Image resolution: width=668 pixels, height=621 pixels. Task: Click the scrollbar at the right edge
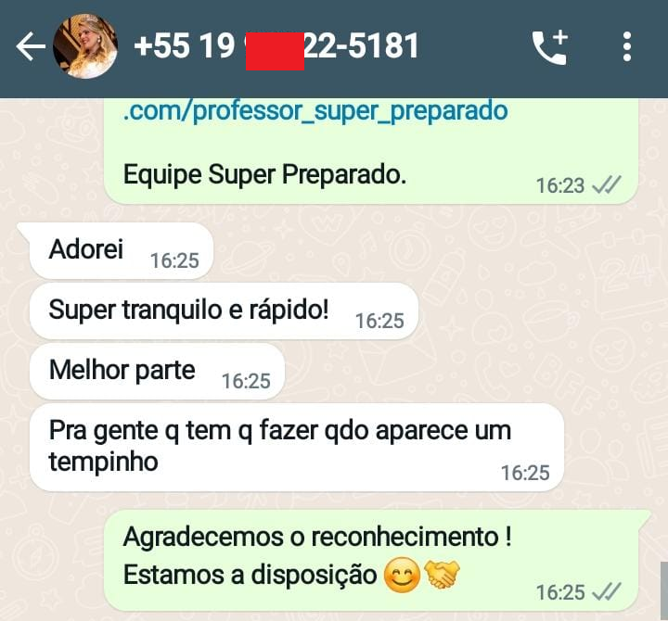(664, 590)
